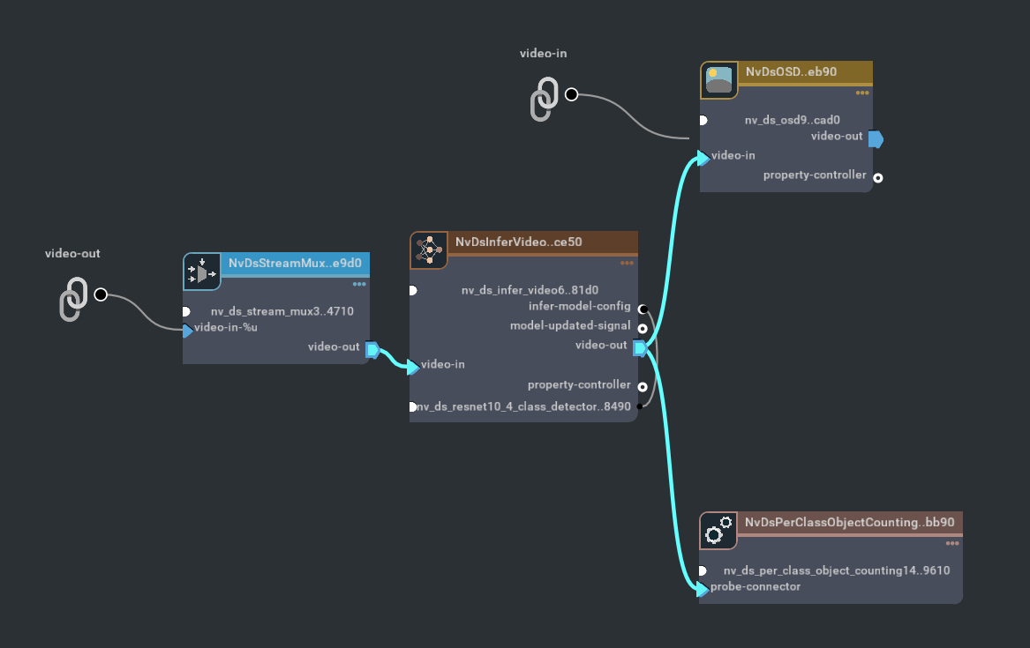This screenshot has width=1030, height=648.
Task: Select the NvDsInferVideo..ce50 node title
Action: coord(517,240)
